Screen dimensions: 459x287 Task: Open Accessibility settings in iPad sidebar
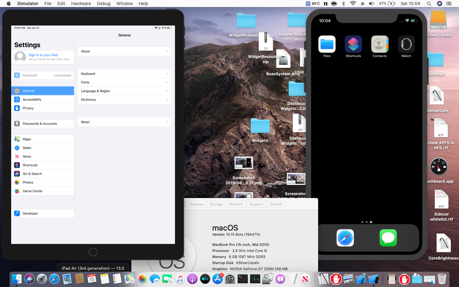[x=43, y=99]
